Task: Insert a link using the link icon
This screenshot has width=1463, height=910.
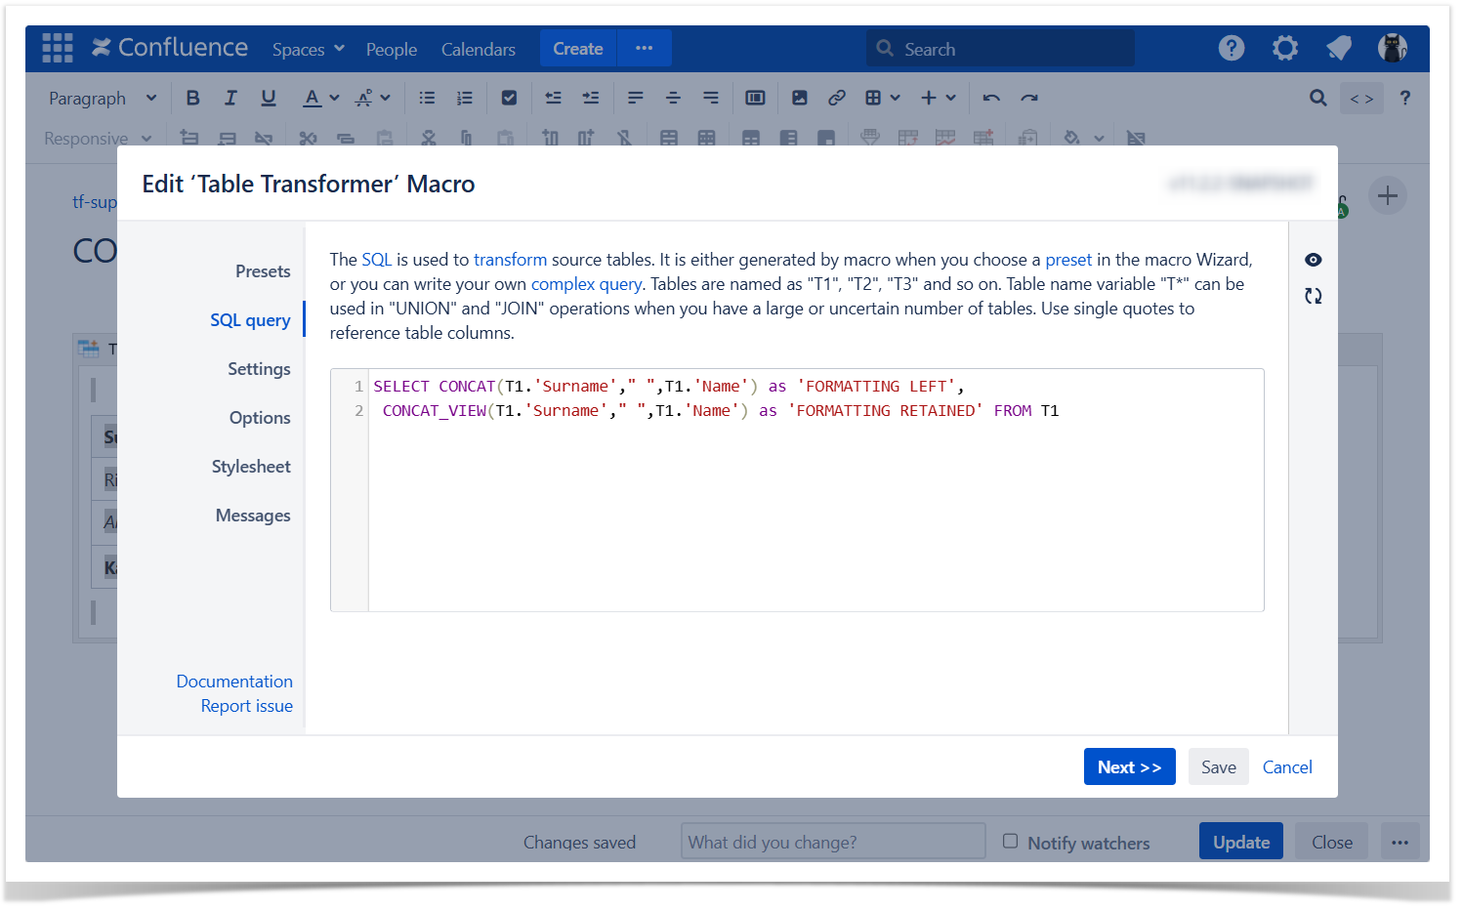Action: tap(837, 98)
